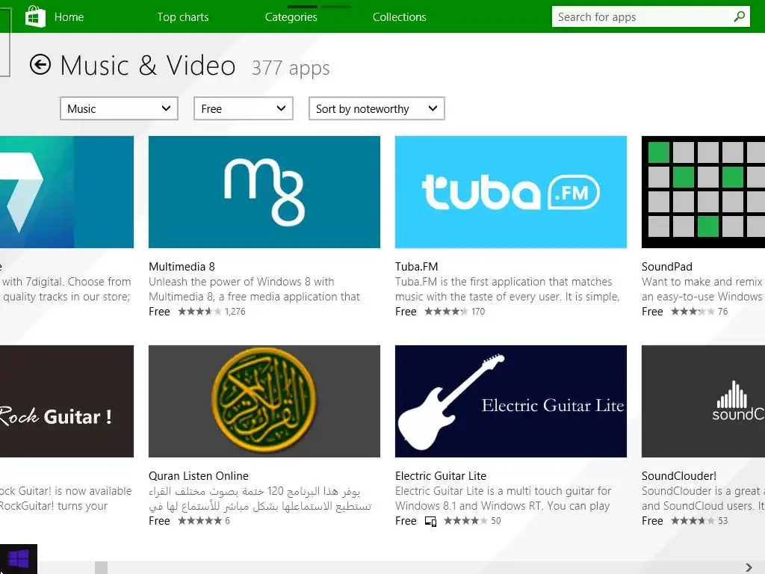
Task: Open the Electric Guitar Lite tile image
Action: click(x=511, y=401)
